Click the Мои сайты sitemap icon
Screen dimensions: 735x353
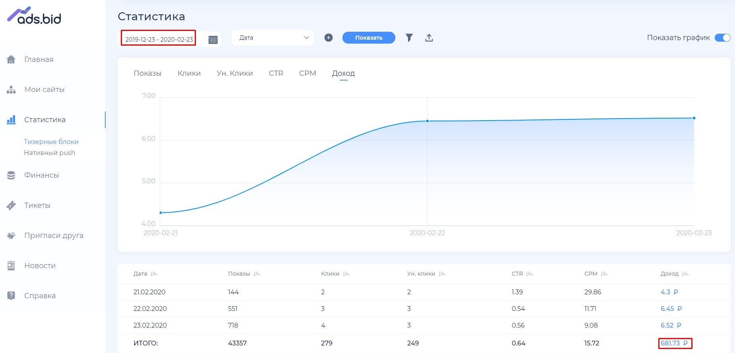[x=11, y=90]
